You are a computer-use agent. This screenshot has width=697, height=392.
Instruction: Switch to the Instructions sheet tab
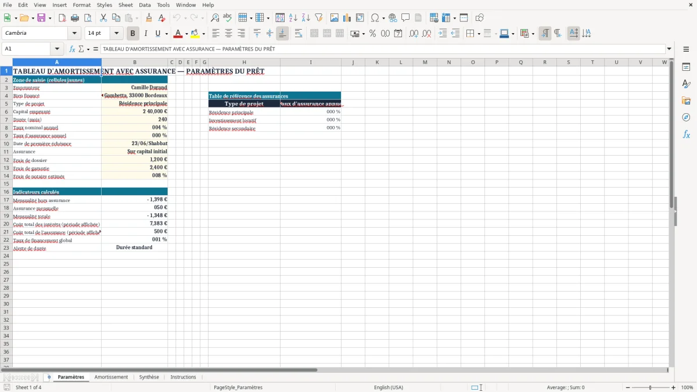click(x=183, y=377)
